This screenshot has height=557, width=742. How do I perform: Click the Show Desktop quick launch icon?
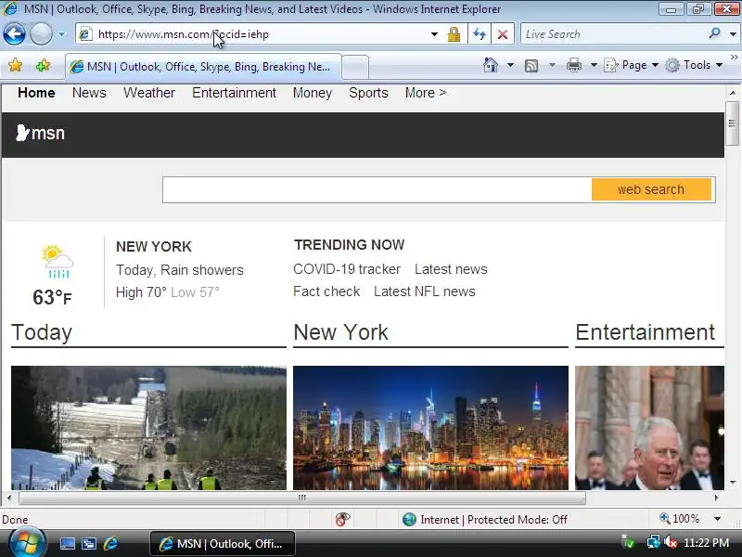tap(67, 544)
